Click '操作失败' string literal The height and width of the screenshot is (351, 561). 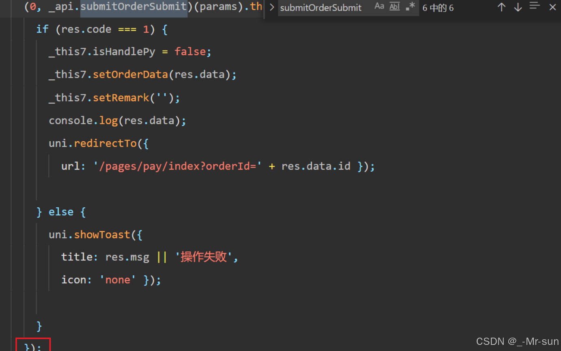204,257
